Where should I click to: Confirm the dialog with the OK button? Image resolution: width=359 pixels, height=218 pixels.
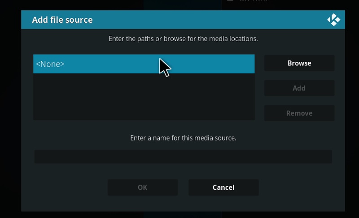143,188
